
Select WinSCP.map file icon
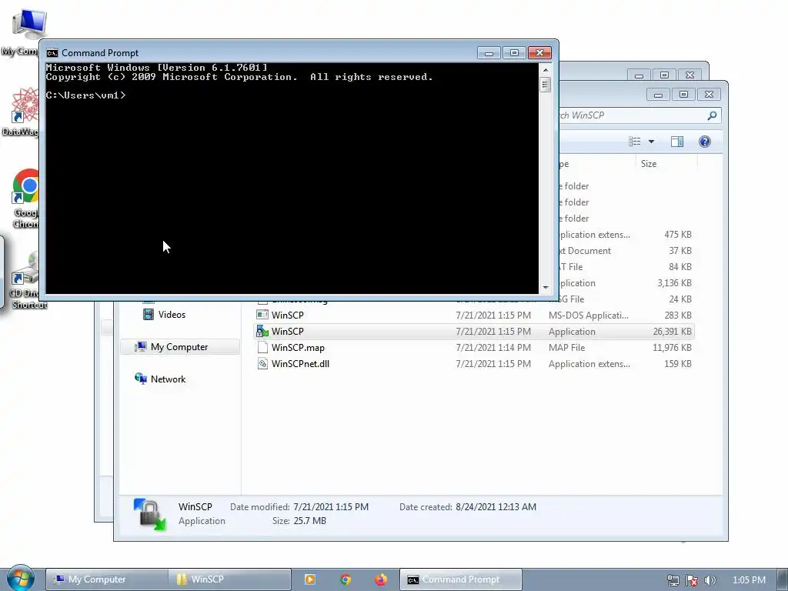coord(262,347)
